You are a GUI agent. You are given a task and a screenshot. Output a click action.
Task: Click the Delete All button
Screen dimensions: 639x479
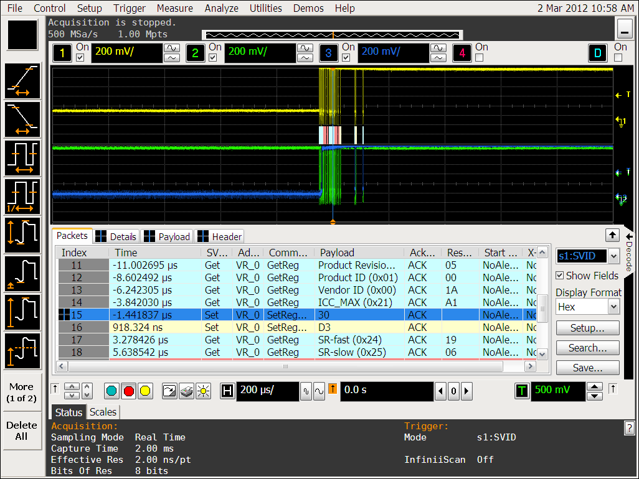(22, 429)
